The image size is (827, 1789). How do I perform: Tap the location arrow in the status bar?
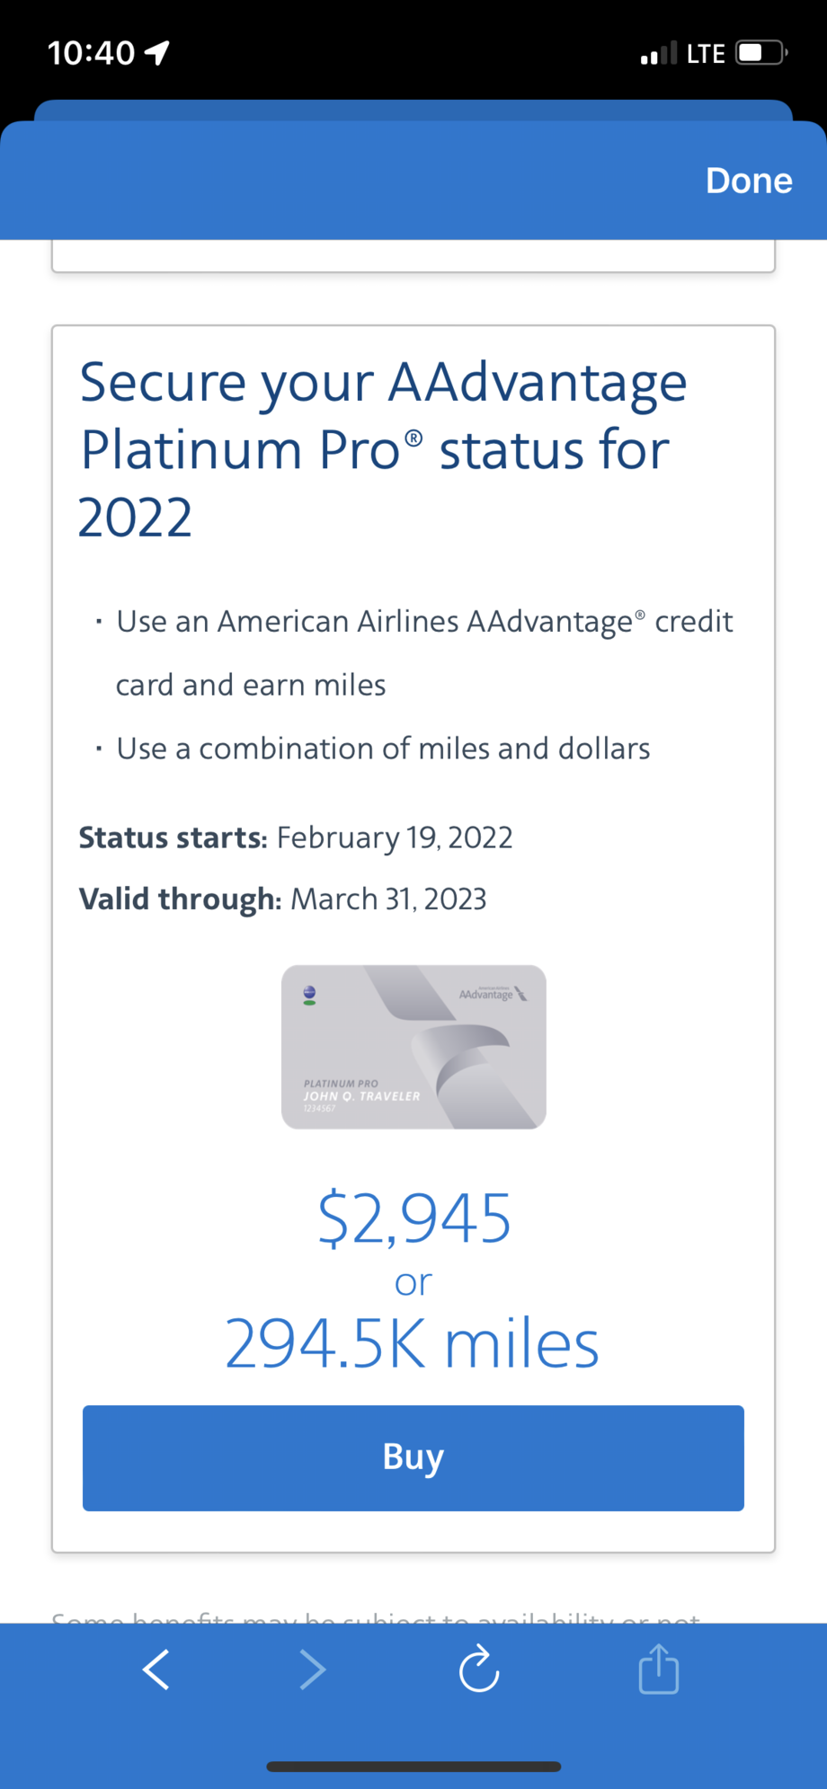[157, 53]
